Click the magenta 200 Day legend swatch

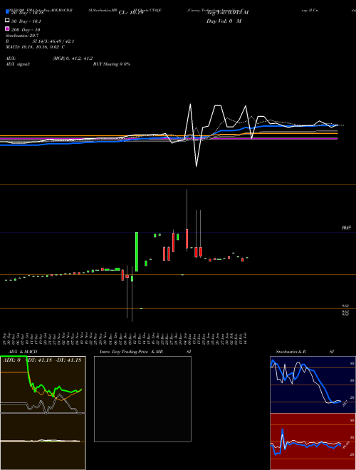pos(7,28)
